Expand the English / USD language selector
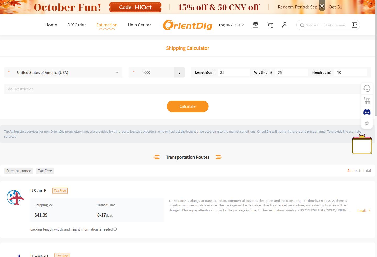Viewport: 377px width, 257px height. [x=231, y=25]
